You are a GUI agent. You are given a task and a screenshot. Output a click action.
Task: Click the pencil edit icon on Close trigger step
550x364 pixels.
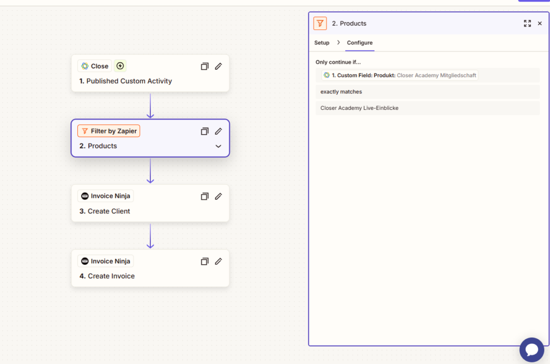[x=218, y=66]
